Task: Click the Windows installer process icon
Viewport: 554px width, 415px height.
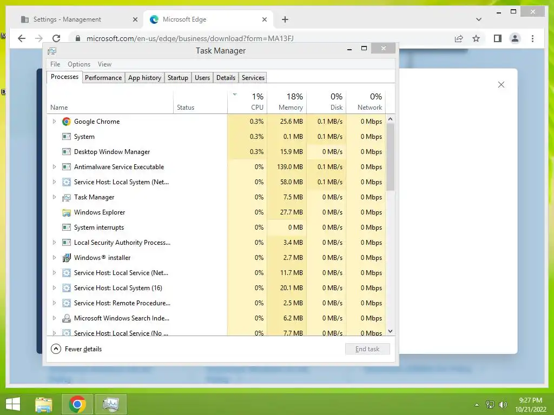Action: click(x=66, y=258)
